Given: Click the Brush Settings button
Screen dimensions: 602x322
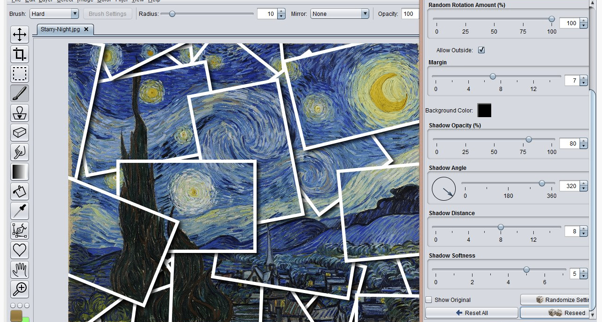Looking at the screenshot, I should tap(107, 14).
